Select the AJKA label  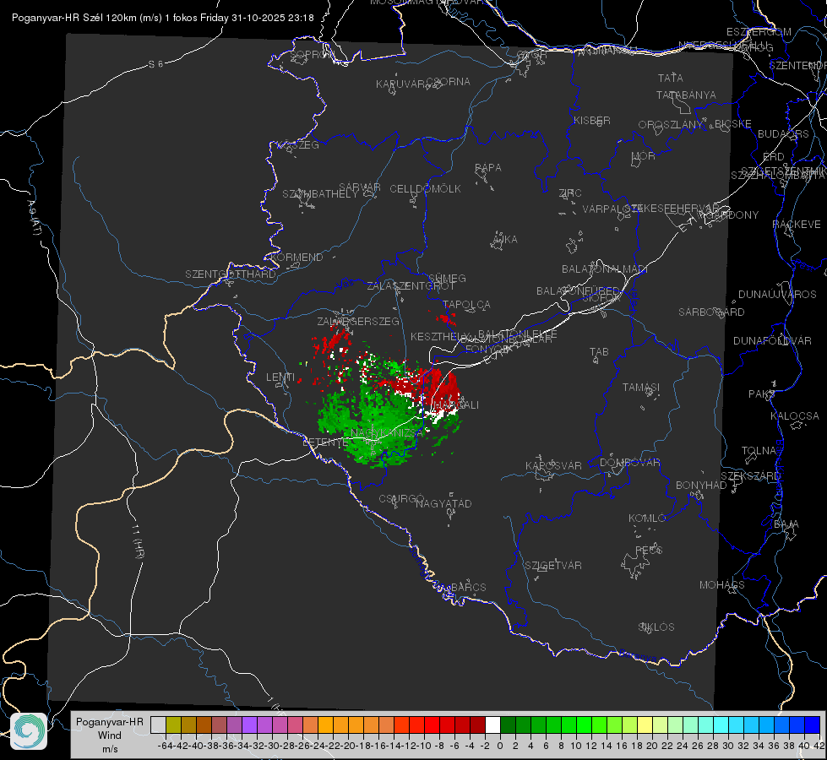(x=504, y=240)
